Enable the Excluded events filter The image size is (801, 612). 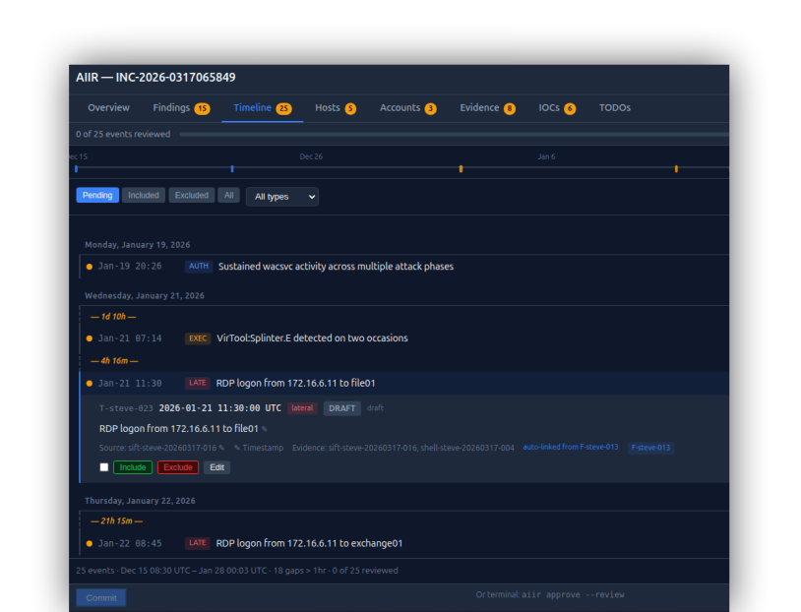(191, 195)
